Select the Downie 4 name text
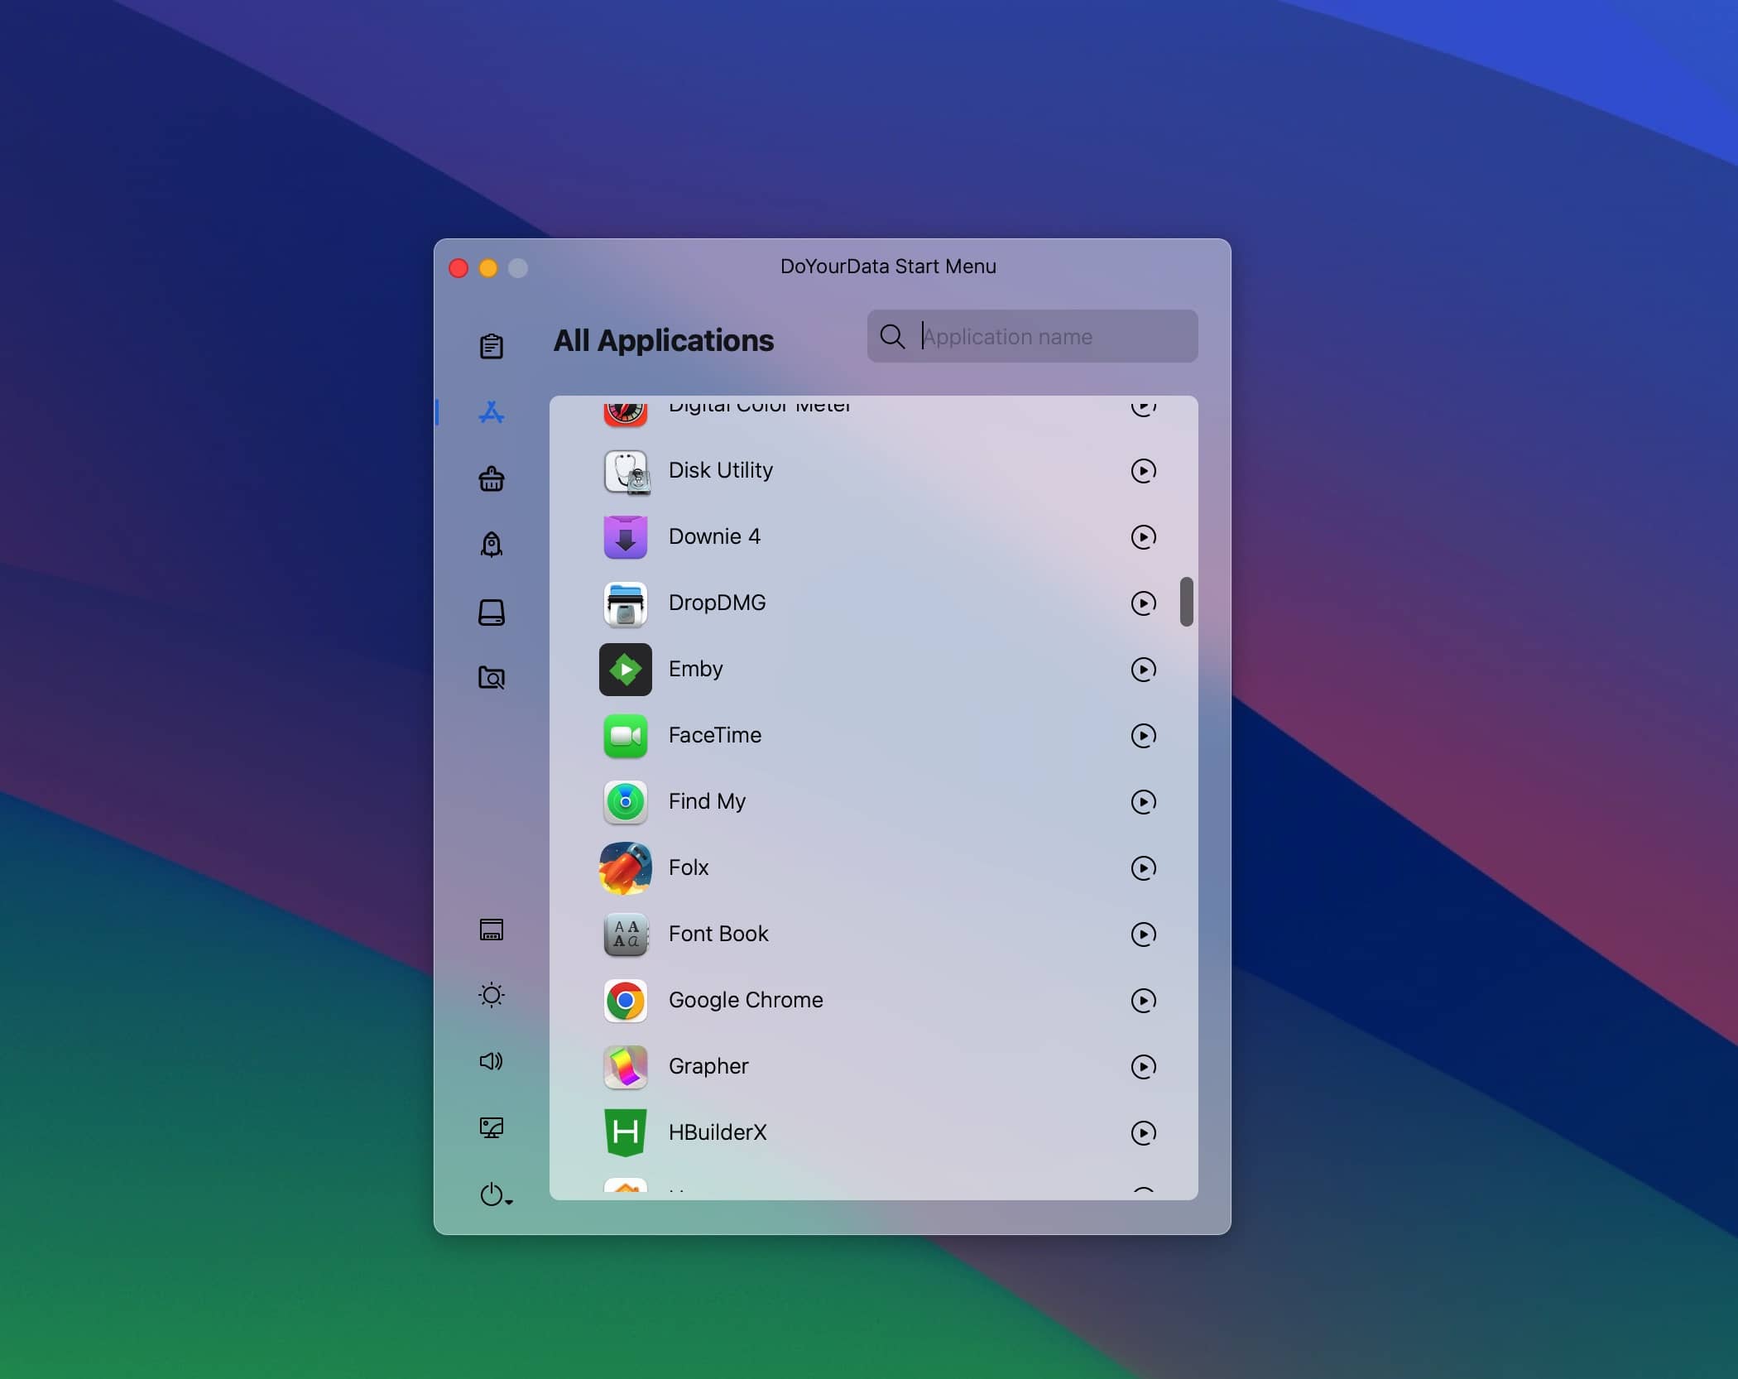This screenshot has width=1738, height=1379. (714, 536)
